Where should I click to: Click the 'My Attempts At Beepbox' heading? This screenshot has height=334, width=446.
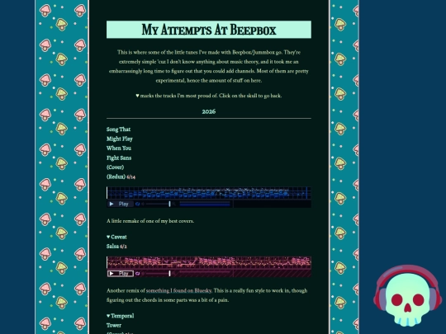209,30
